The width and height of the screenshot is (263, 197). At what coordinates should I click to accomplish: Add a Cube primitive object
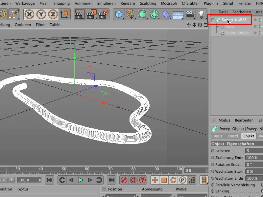(x=119, y=14)
